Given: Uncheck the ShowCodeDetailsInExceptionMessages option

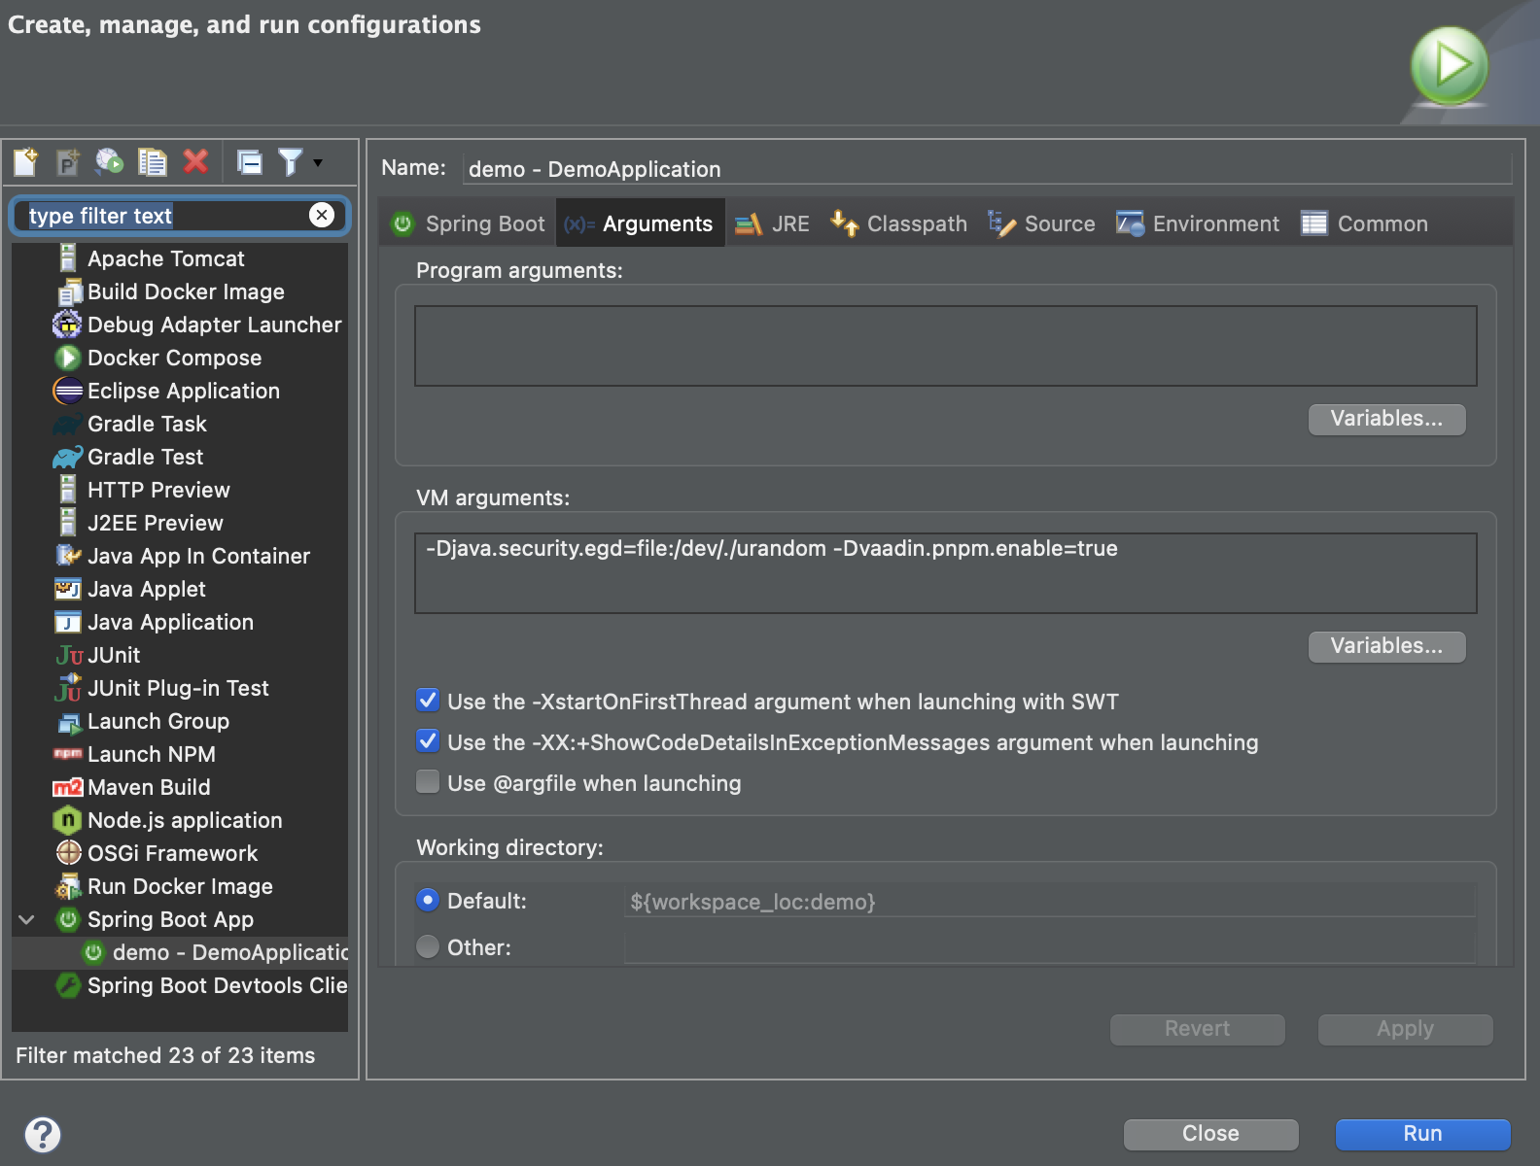Looking at the screenshot, I should tap(428, 741).
